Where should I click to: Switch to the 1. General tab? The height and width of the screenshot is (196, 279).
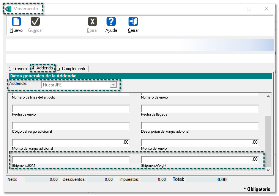tap(18, 69)
